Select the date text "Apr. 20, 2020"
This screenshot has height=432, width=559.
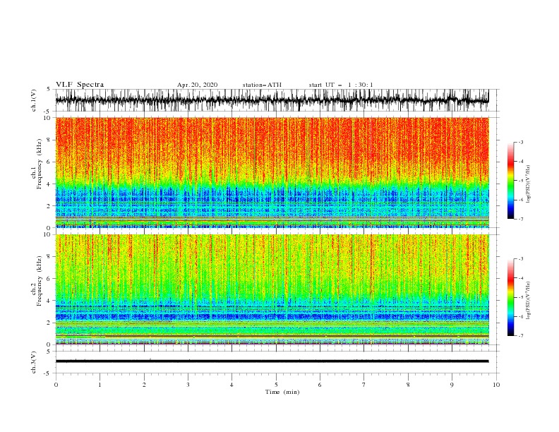(x=197, y=85)
